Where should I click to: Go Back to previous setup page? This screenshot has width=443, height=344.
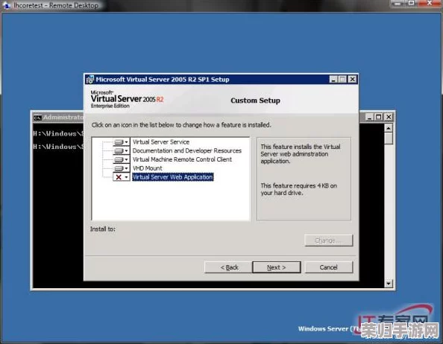tap(228, 267)
